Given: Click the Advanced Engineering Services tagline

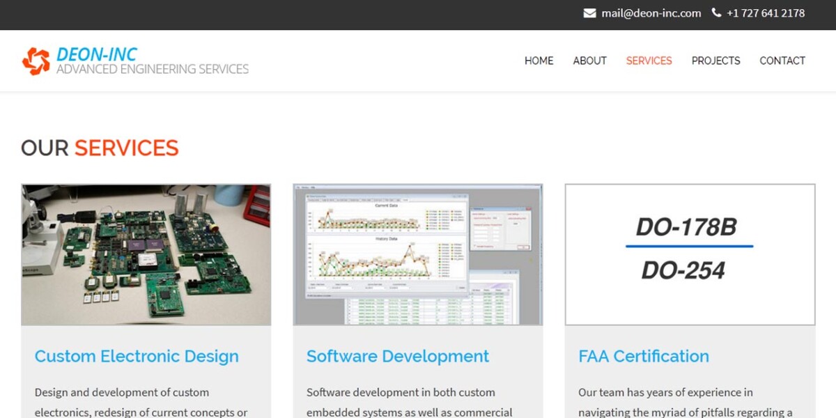Looking at the screenshot, I should pos(153,69).
